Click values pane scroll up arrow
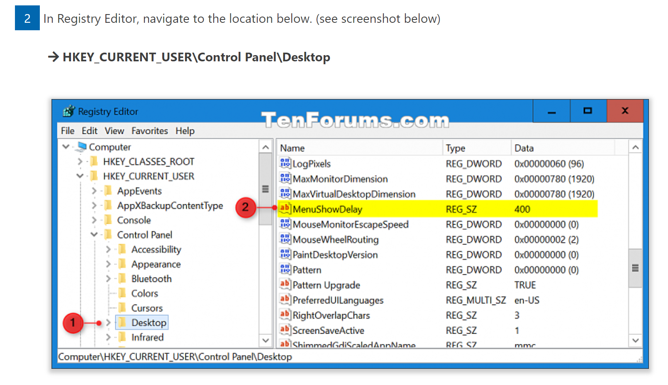This screenshot has height=385, width=668. click(635, 147)
